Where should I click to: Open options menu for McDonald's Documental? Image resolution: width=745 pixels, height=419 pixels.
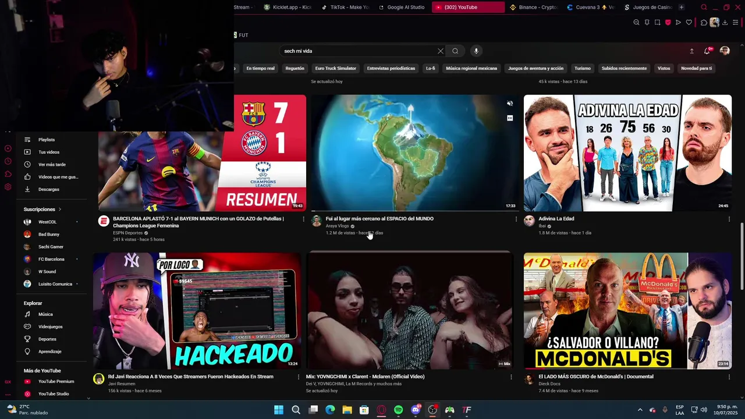pyautogui.click(x=729, y=377)
